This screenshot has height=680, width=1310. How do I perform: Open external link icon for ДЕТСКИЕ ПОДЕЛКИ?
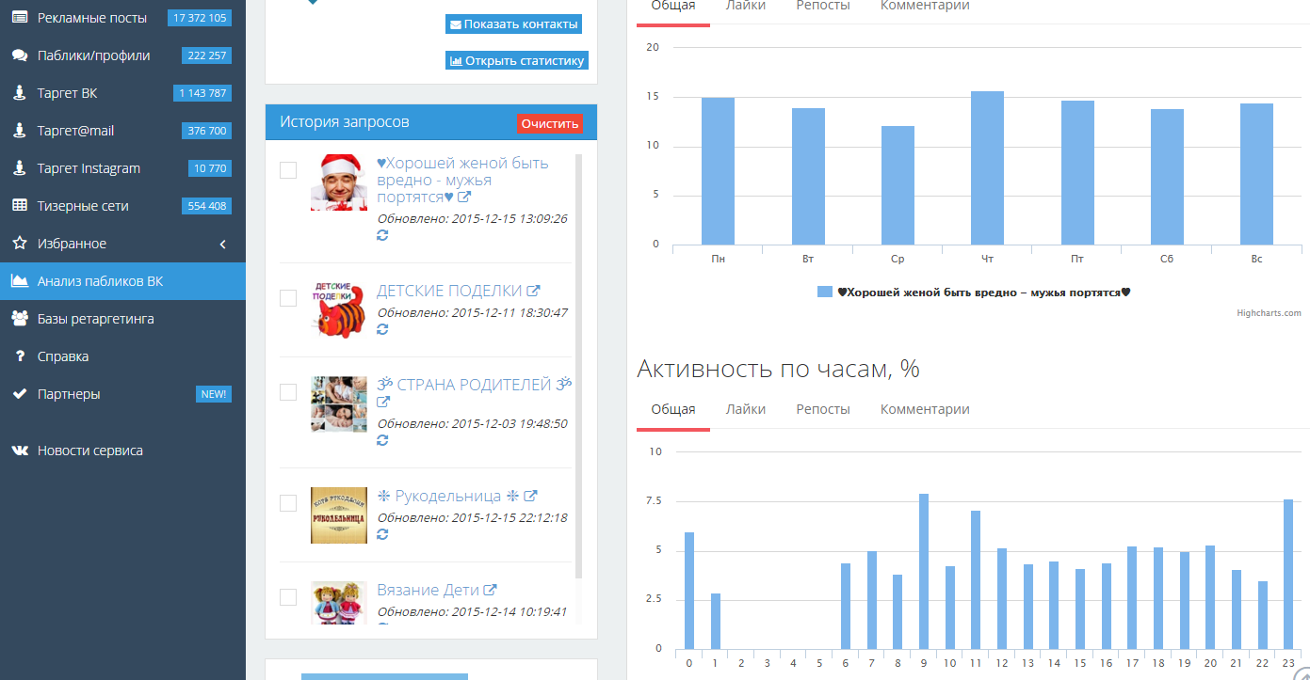click(533, 292)
